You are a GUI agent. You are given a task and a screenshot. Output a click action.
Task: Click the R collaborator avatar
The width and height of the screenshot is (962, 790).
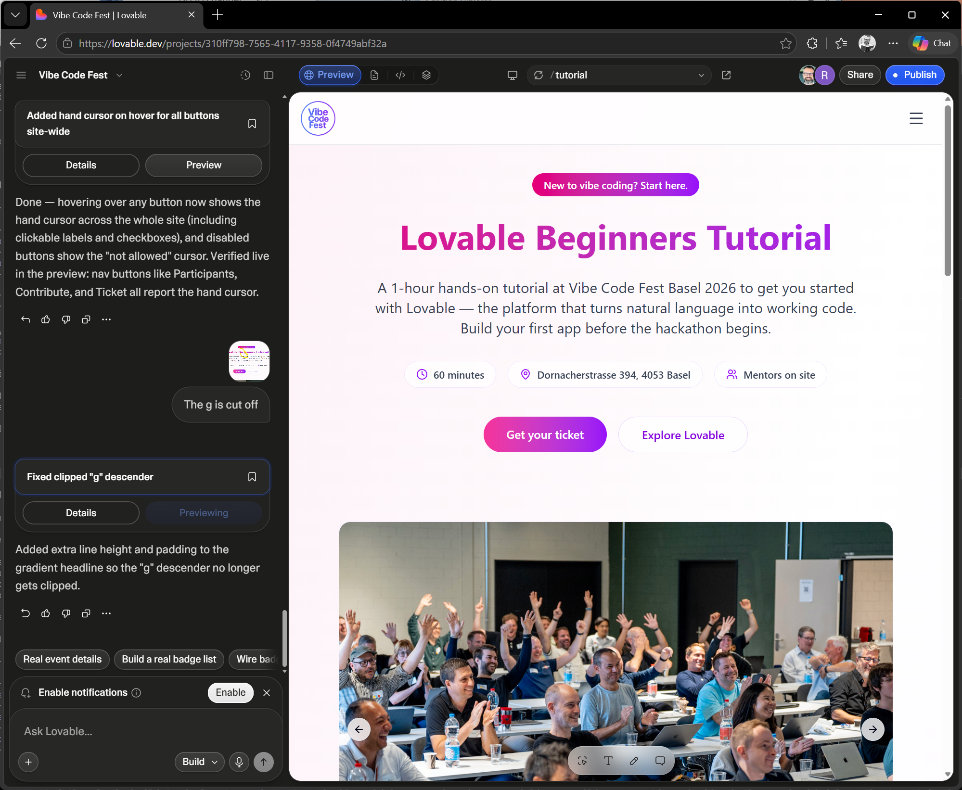(825, 75)
